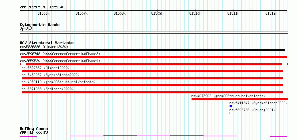
Task: Click the red bar of esv3596748
Action: coord(154,57)
